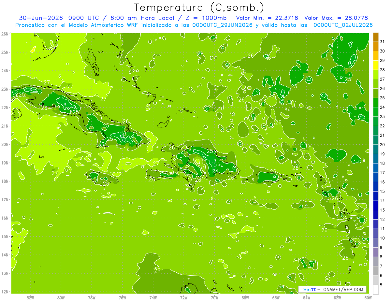Click latitude axis label 16N
Viewport: 391px width, 302px height.
pyautogui.click(x=5, y=218)
